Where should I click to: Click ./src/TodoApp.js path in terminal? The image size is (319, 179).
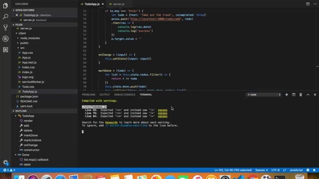pos(94,107)
